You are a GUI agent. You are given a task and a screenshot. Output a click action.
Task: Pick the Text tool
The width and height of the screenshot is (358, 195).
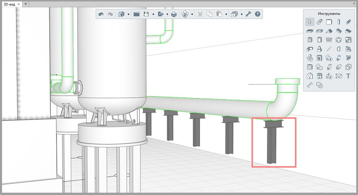[x=348, y=76]
